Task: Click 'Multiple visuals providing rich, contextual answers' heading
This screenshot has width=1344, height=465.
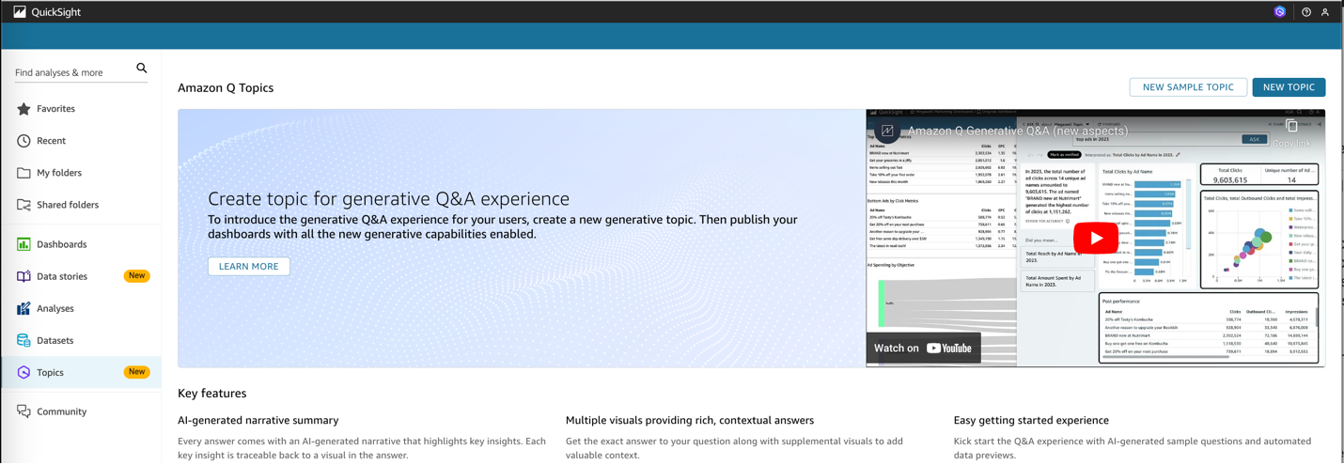Action: click(690, 421)
